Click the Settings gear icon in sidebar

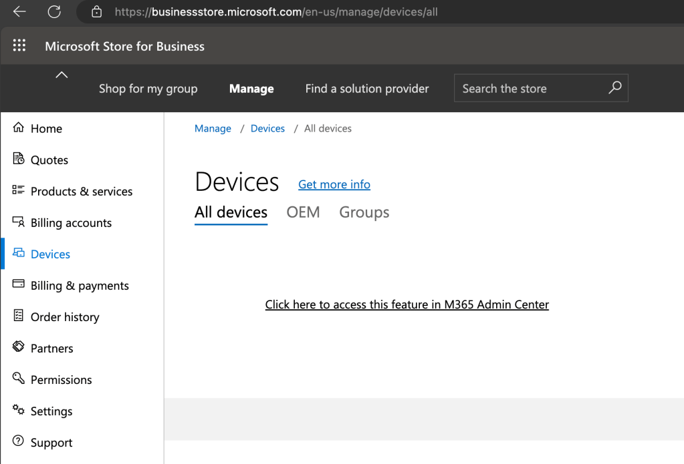coord(18,411)
